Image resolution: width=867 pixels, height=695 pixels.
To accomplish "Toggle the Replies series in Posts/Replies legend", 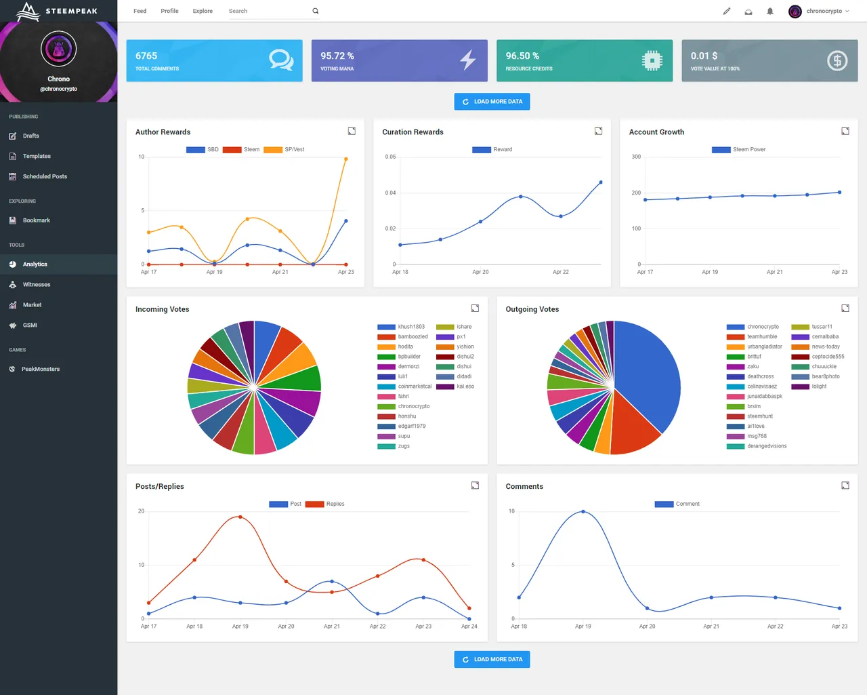I will [x=325, y=504].
